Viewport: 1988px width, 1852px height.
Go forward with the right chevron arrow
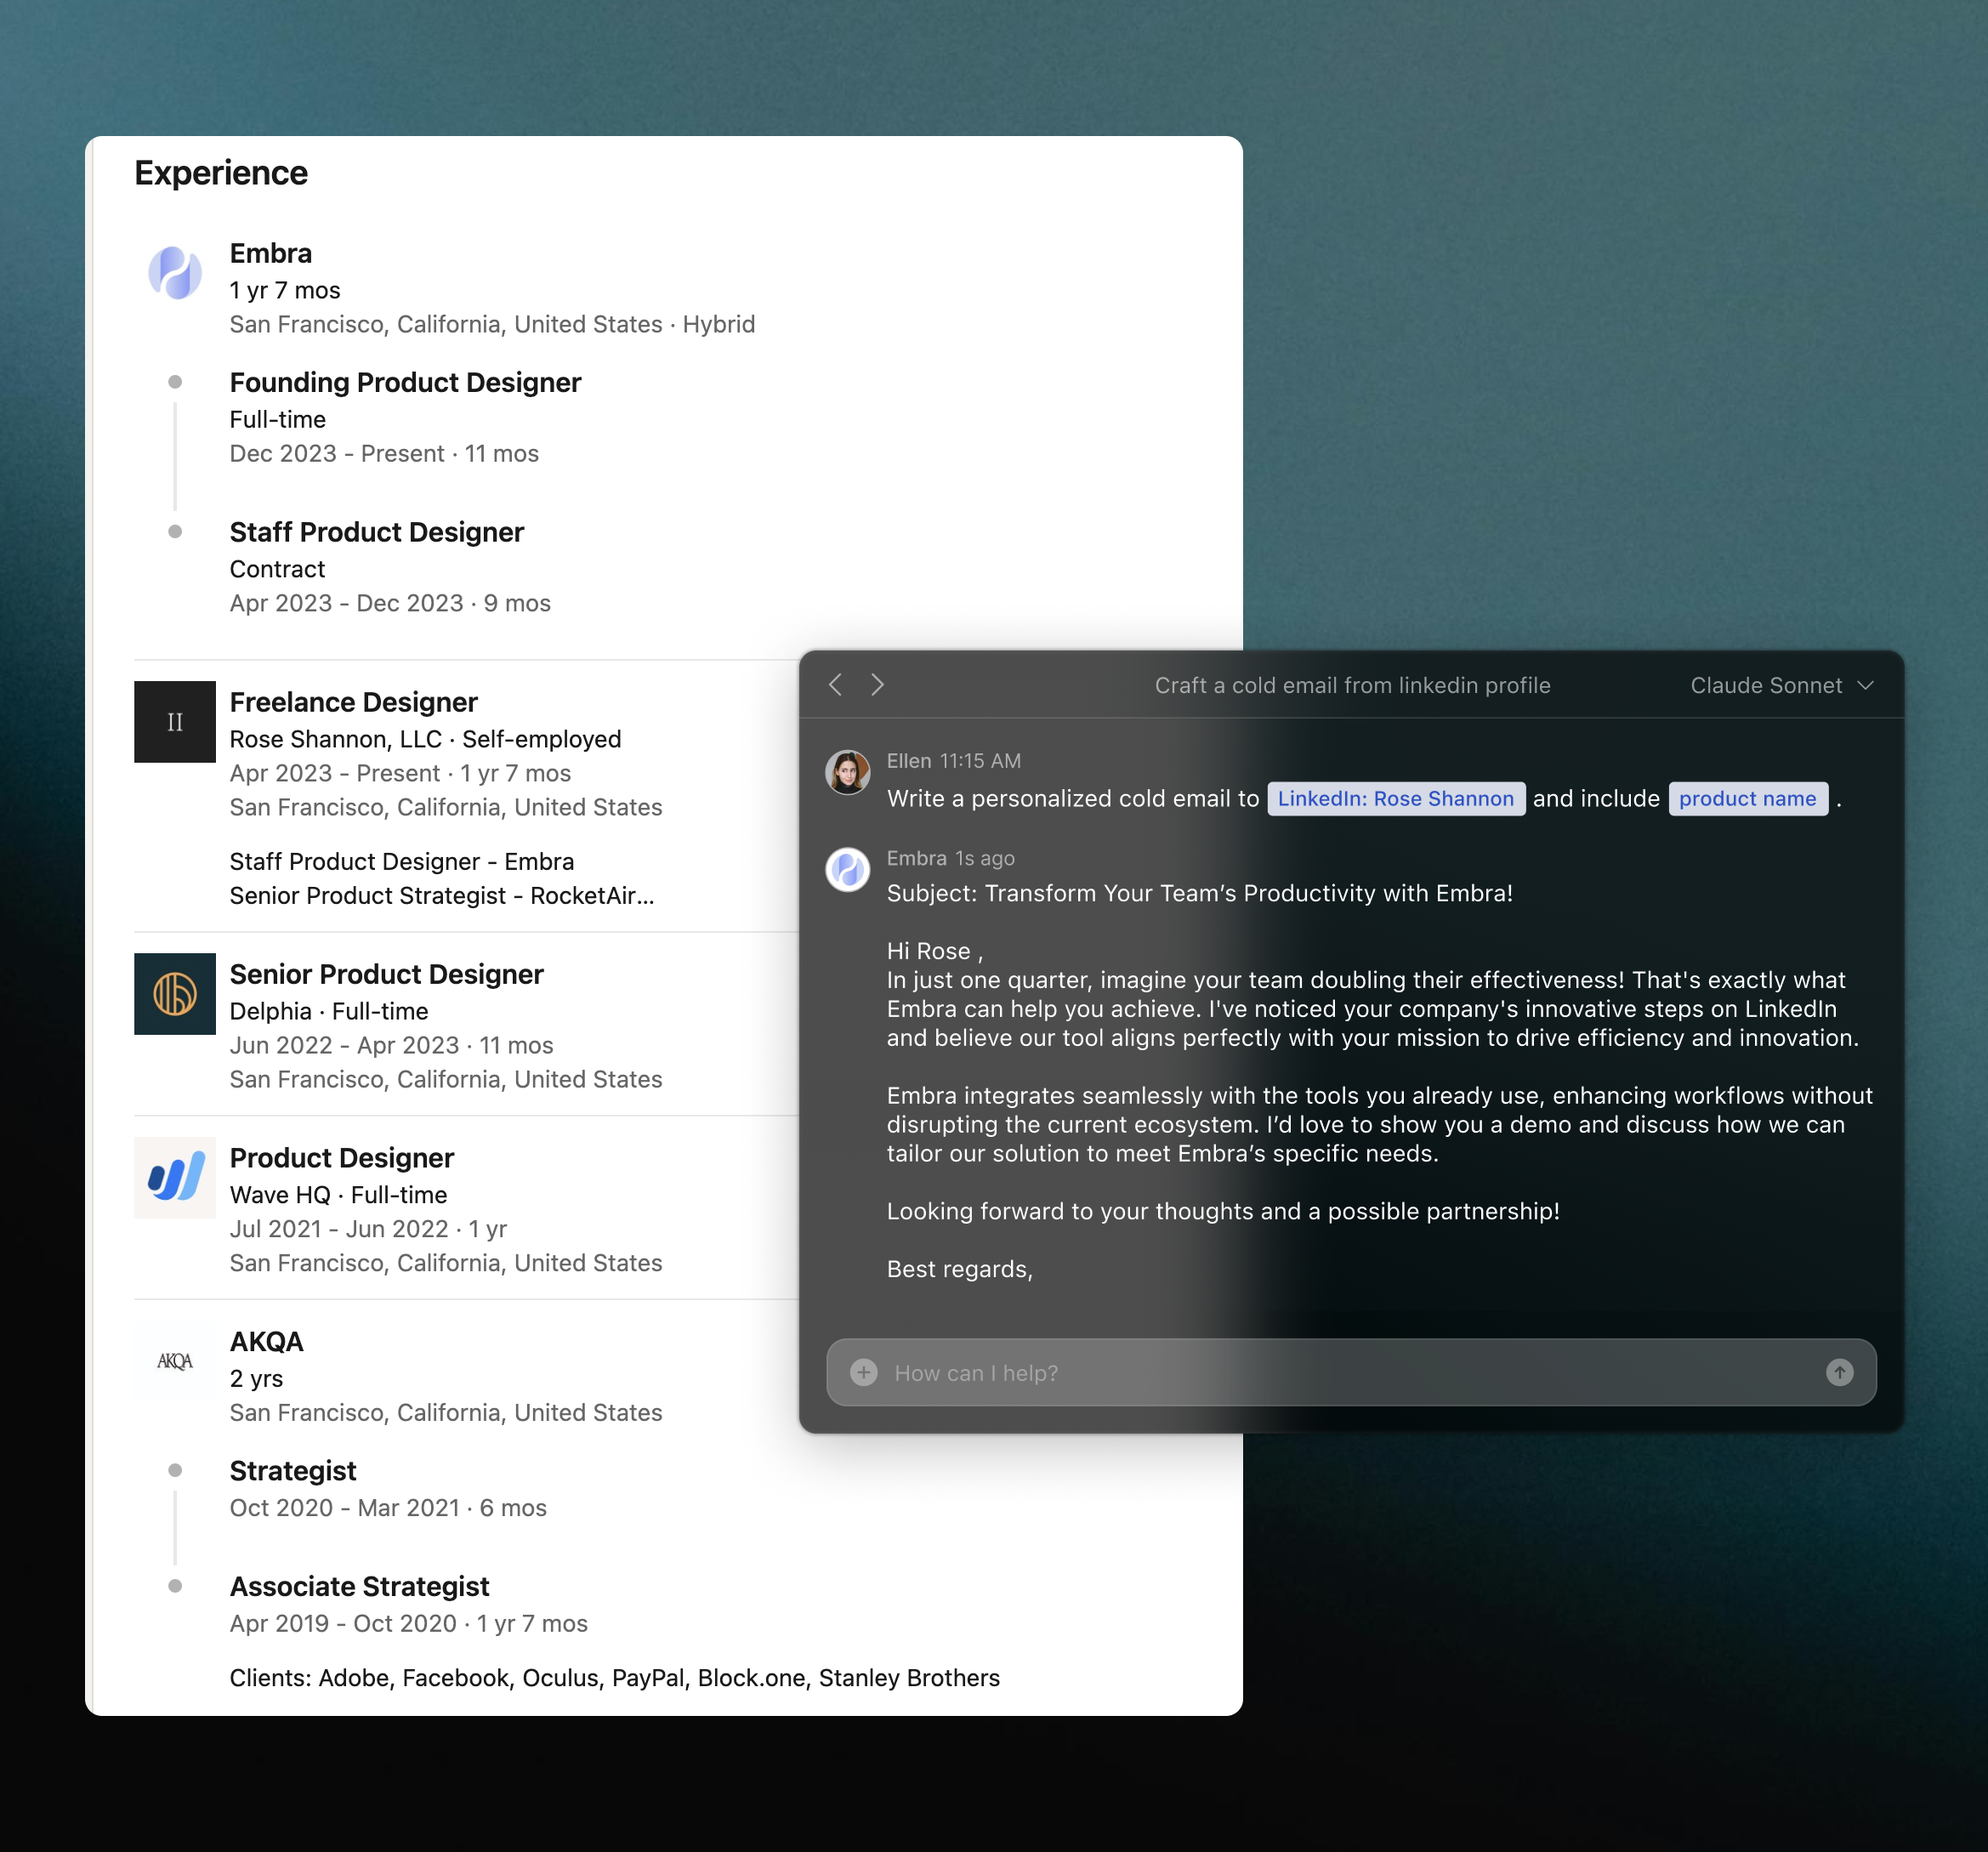(877, 685)
